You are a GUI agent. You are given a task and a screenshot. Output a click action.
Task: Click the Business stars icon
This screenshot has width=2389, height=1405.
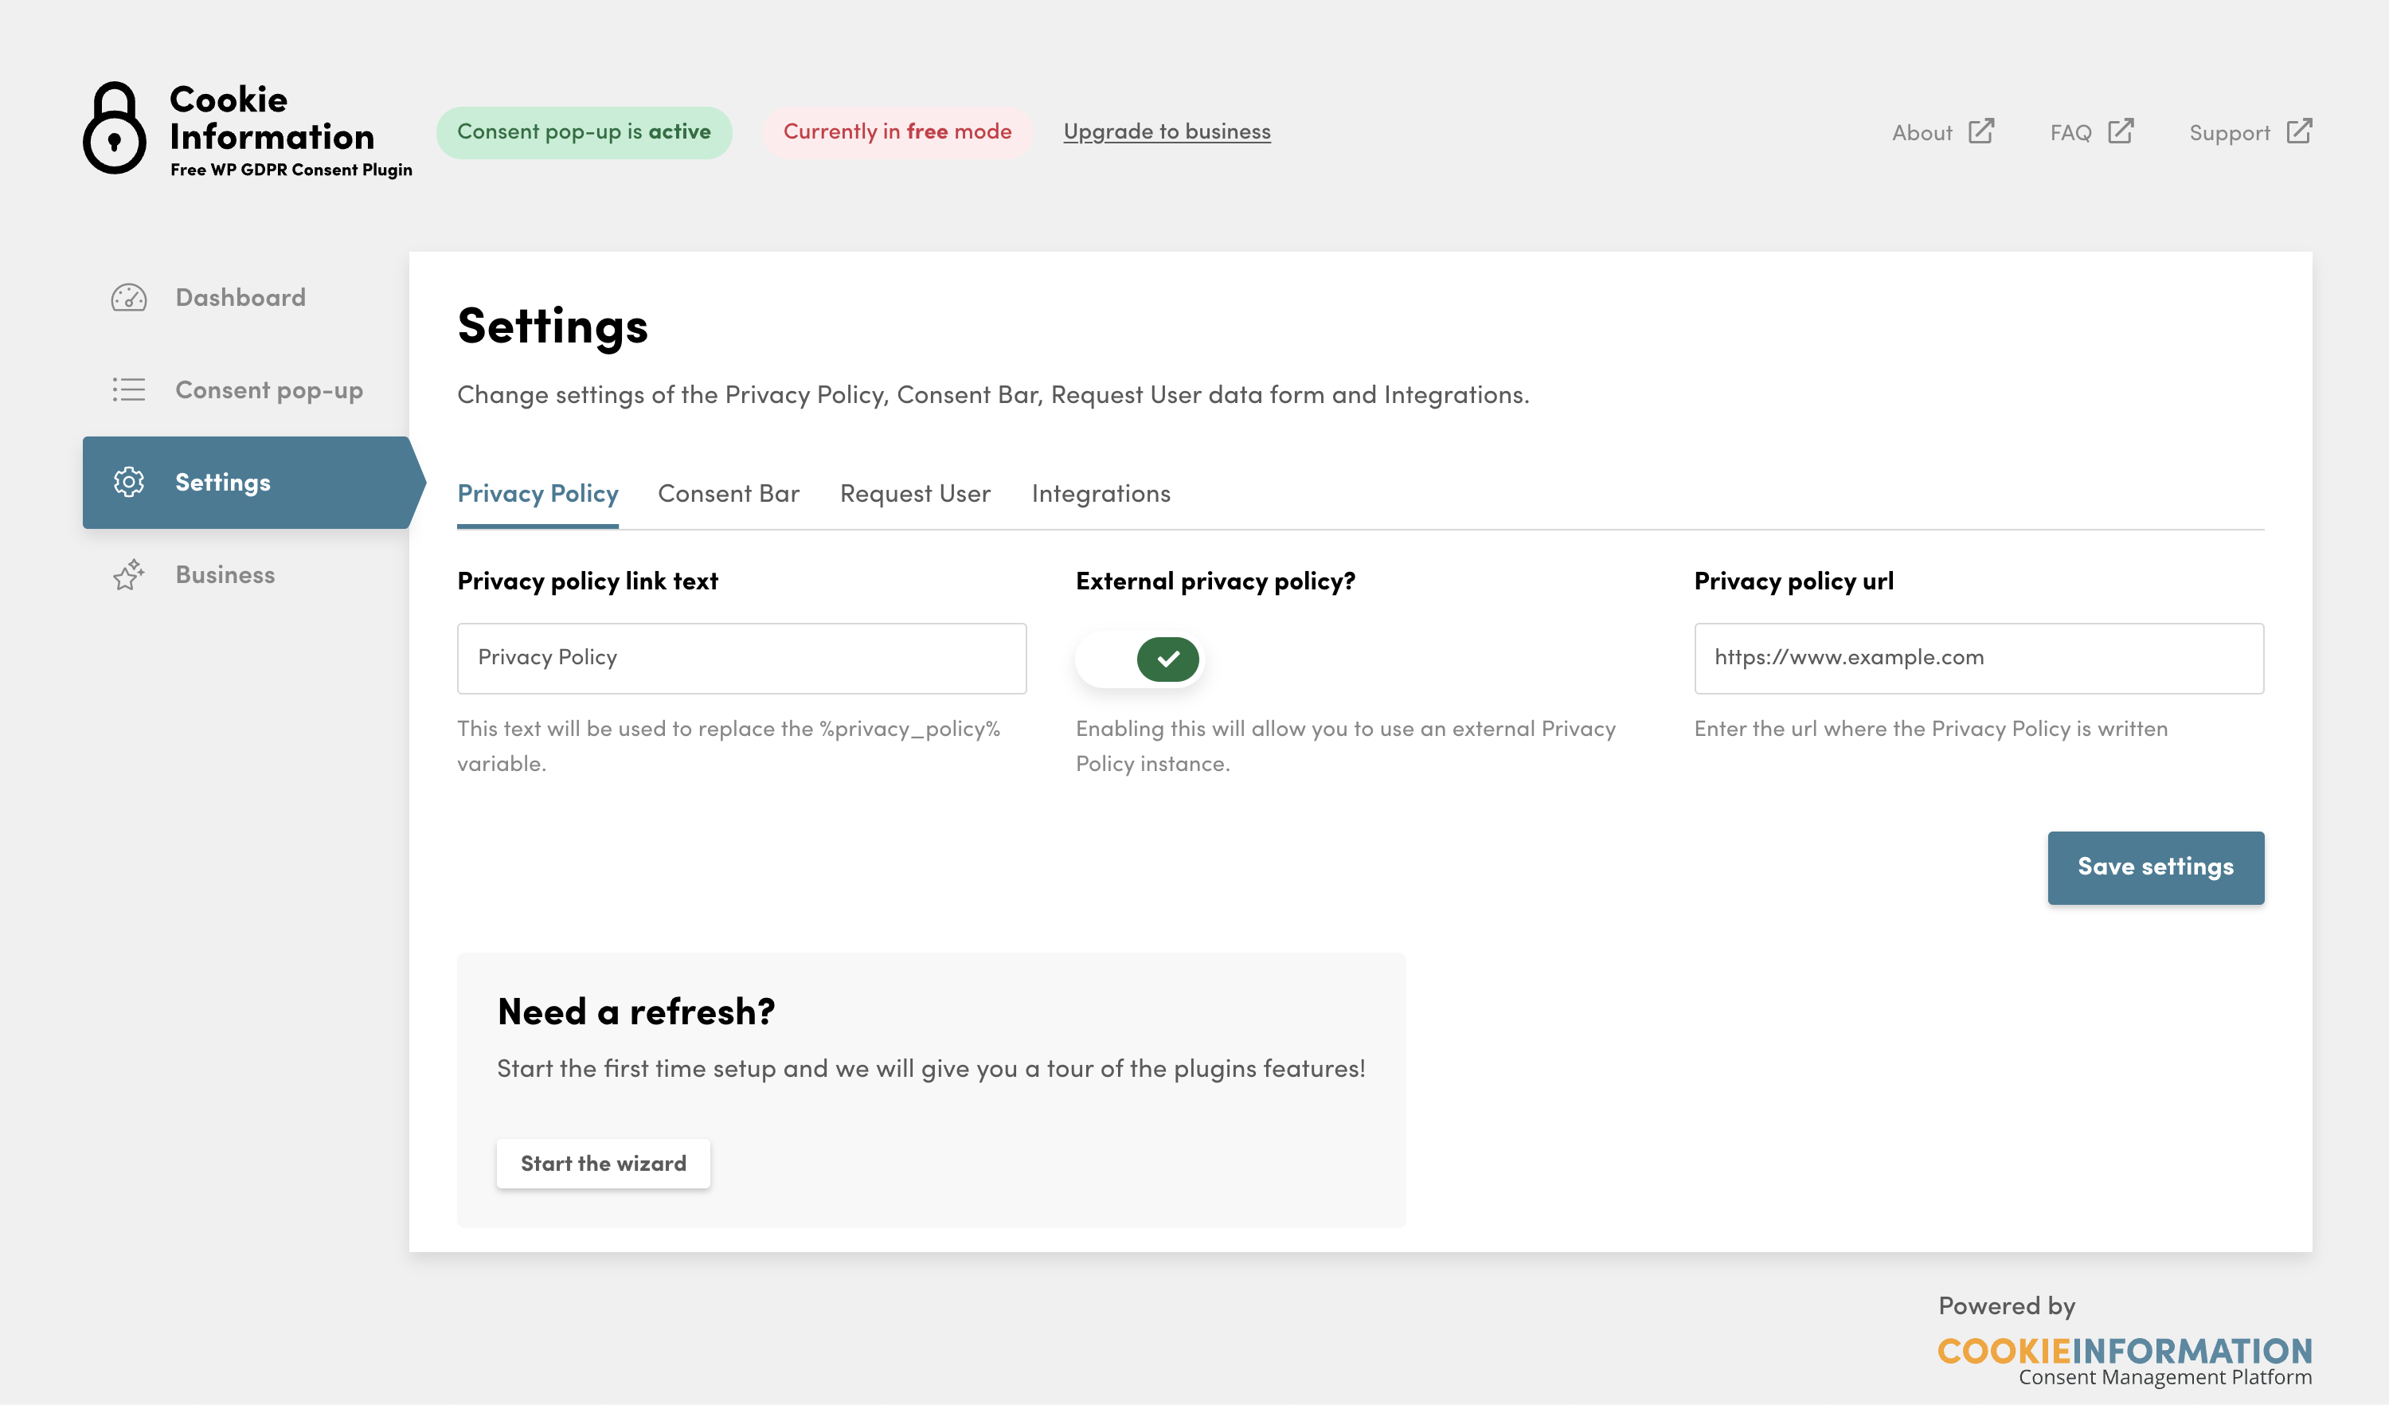128,574
